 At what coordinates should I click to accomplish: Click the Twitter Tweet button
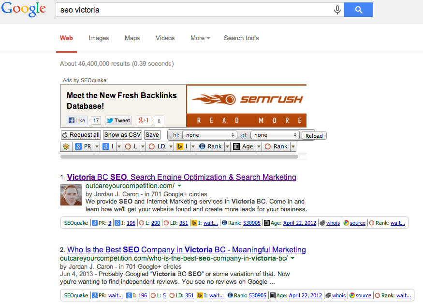coord(118,120)
